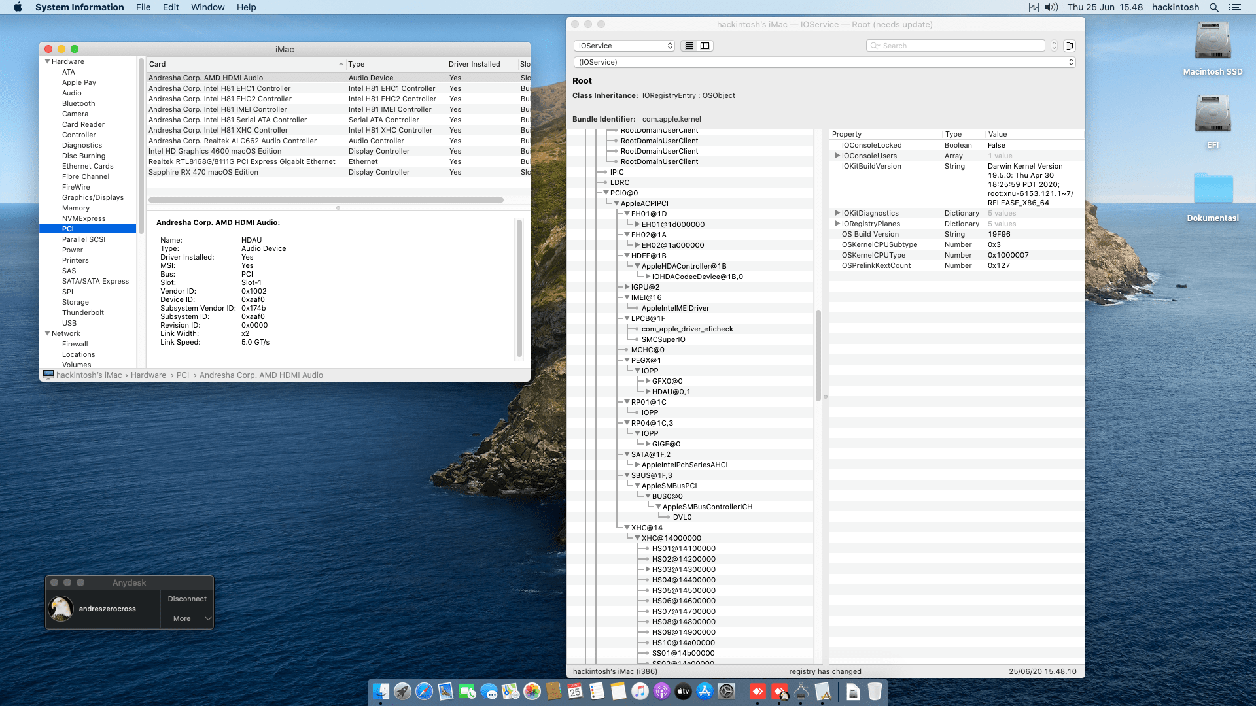
Task: Open Trash in the Dock
Action: [875, 691]
